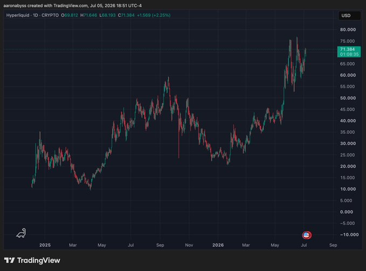Screen dimensions: 366x271
Task: Select the Hyperliquid symbol title
Action: (32, 15)
